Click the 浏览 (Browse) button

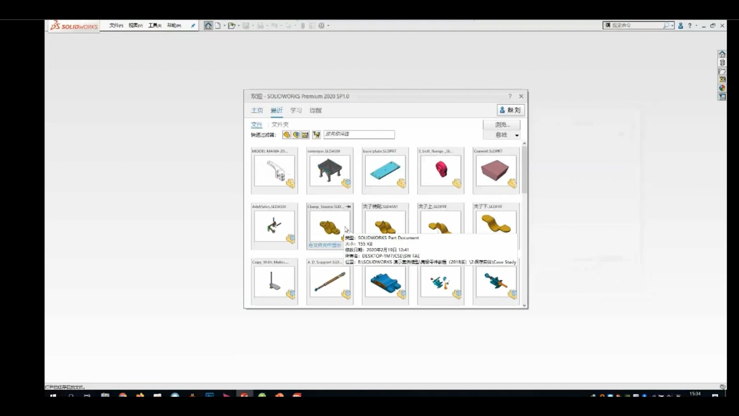(501, 124)
